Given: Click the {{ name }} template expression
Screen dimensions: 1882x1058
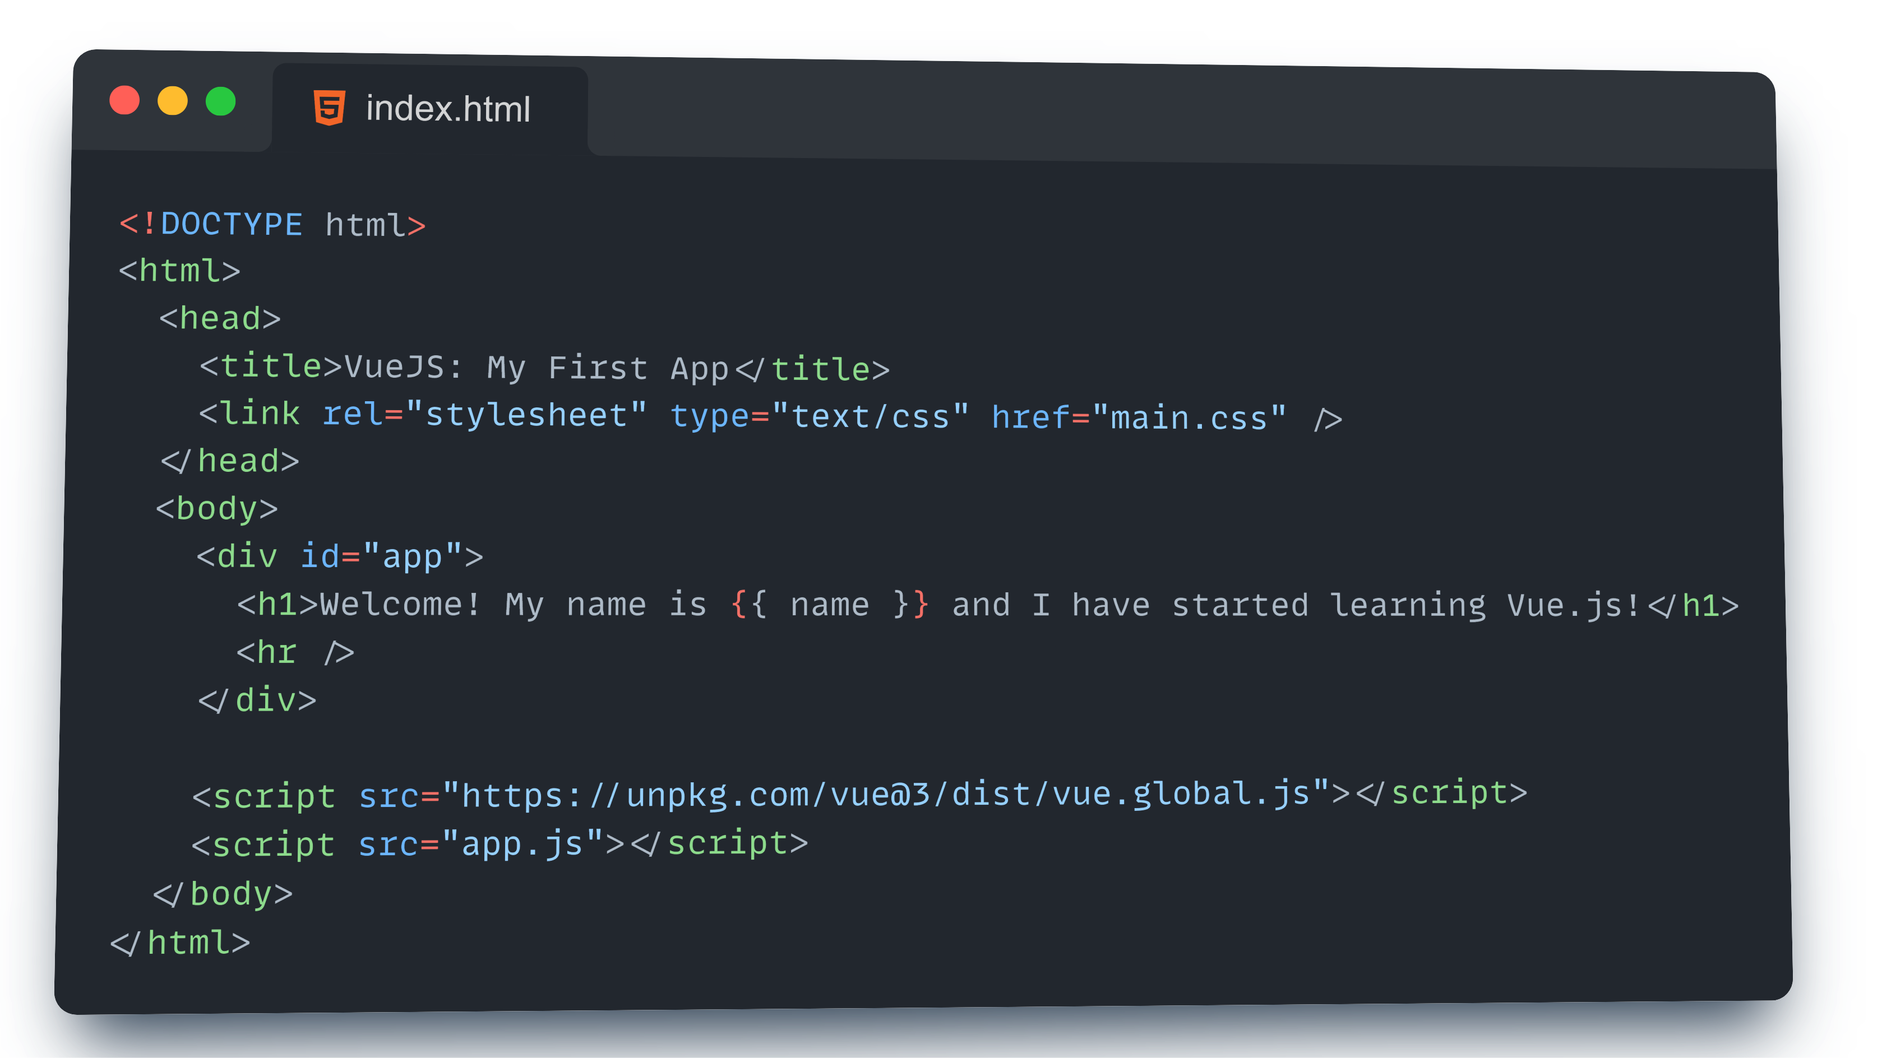Looking at the screenshot, I should [830, 605].
